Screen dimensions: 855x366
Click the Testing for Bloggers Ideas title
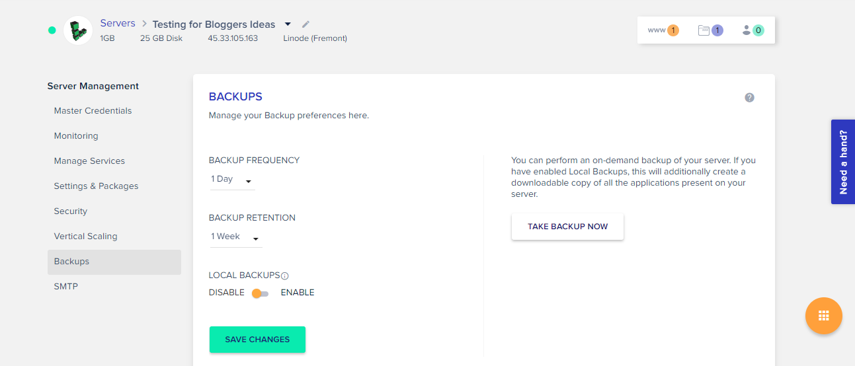tap(214, 24)
